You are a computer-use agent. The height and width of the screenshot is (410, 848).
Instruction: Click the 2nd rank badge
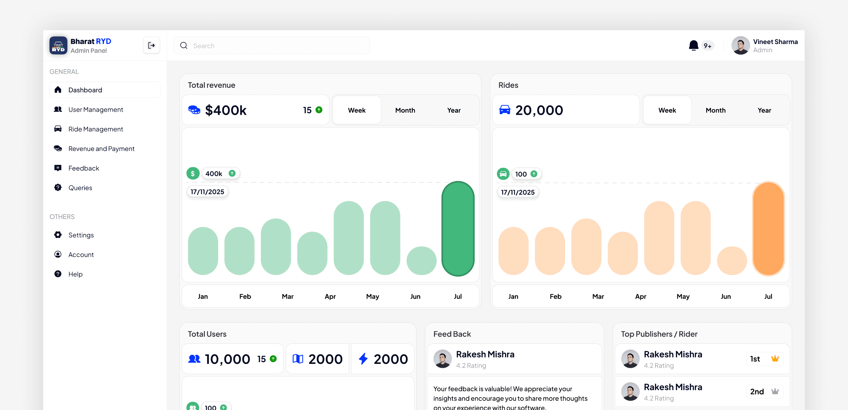coord(765,392)
